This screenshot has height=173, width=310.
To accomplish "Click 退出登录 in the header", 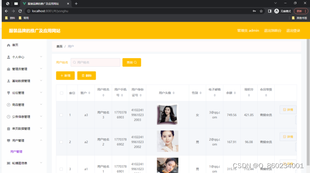I will (293, 31).
